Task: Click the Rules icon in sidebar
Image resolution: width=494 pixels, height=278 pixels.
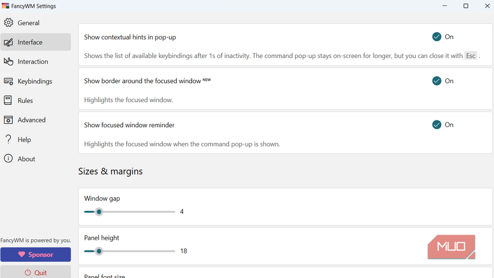Action: point(8,100)
